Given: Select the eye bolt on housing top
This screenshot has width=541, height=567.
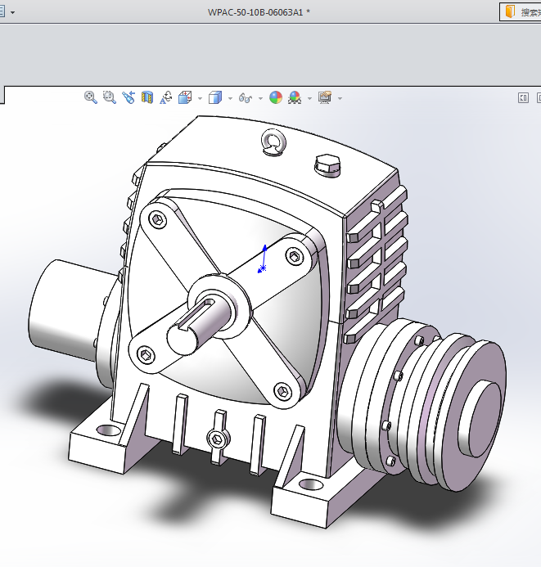Looking at the screenshot, I should click(273, 142).
